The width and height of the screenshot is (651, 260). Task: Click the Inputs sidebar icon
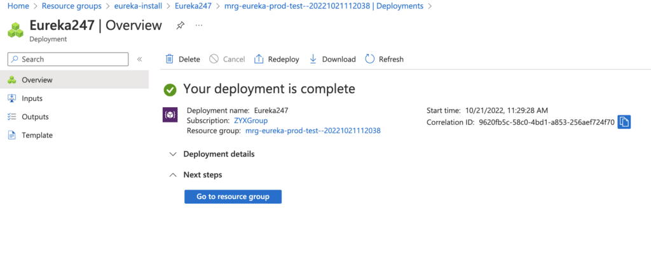click(12, 98)
